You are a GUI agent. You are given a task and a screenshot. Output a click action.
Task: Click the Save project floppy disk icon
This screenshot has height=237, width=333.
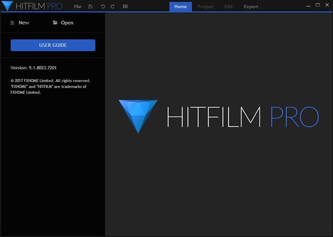[90, 7]
